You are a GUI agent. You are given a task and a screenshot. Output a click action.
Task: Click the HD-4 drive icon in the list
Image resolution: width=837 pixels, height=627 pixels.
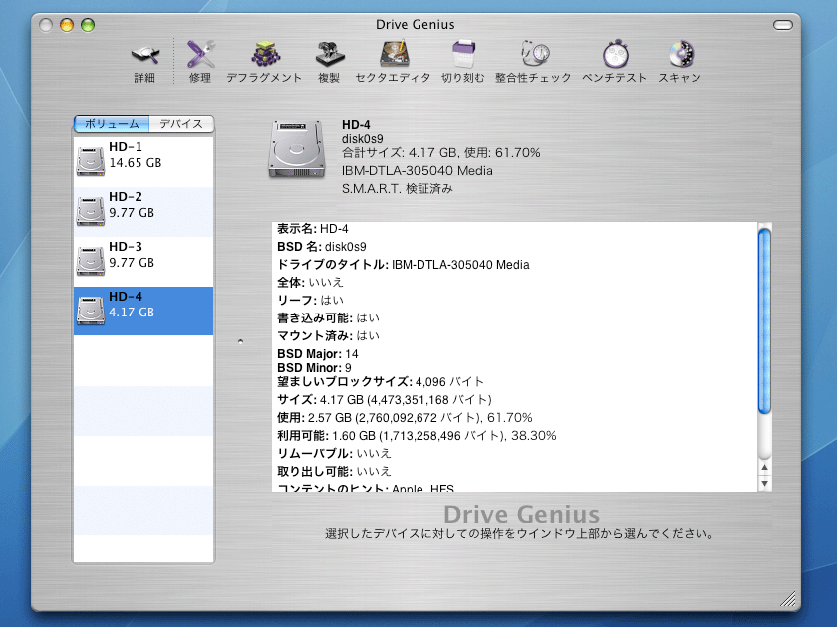click(x=91, y=311)
